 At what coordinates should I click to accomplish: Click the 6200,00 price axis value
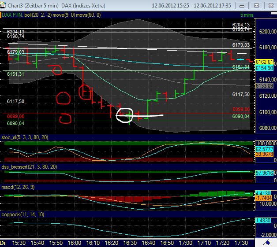(267, 32)
